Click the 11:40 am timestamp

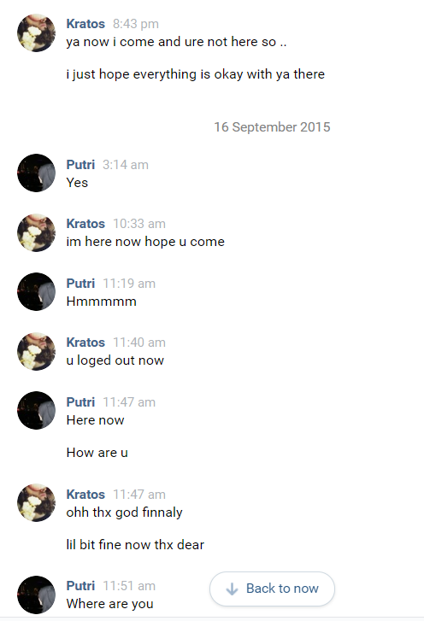click(139, 343)
